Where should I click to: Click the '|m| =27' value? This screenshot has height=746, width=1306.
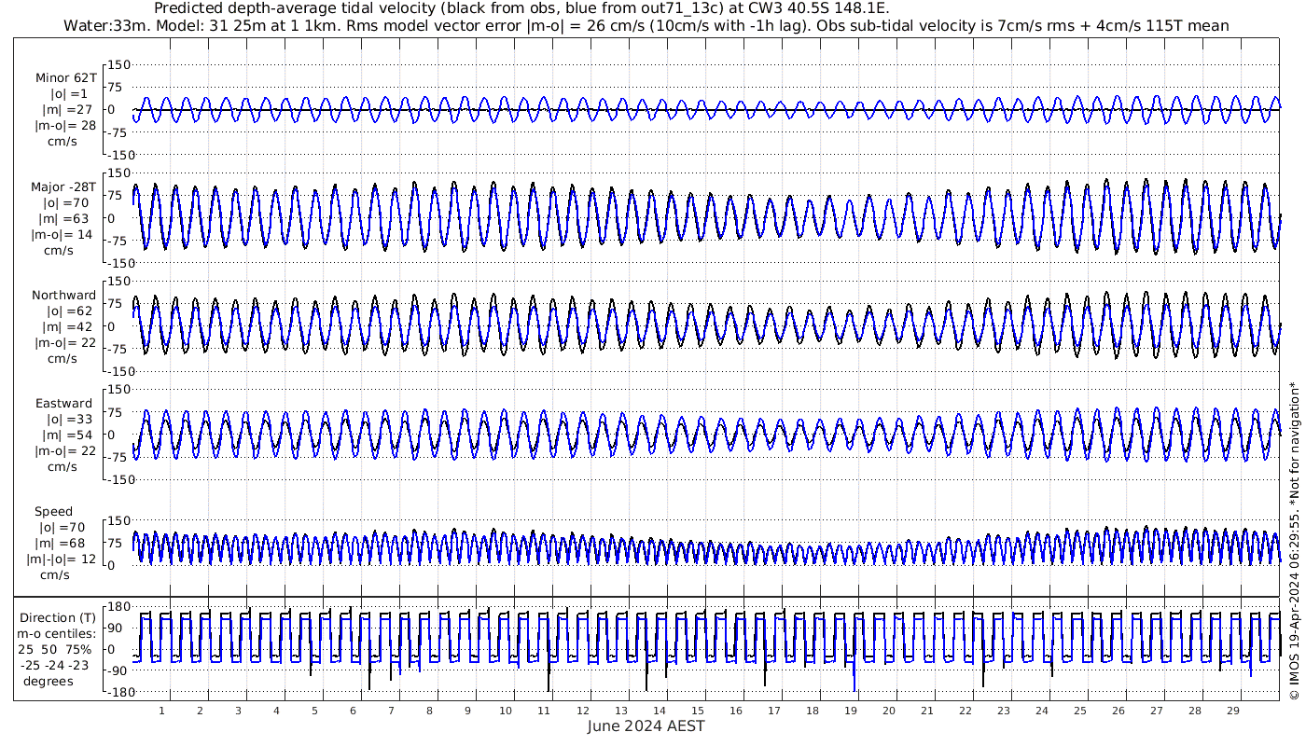[x=67, y=110]
